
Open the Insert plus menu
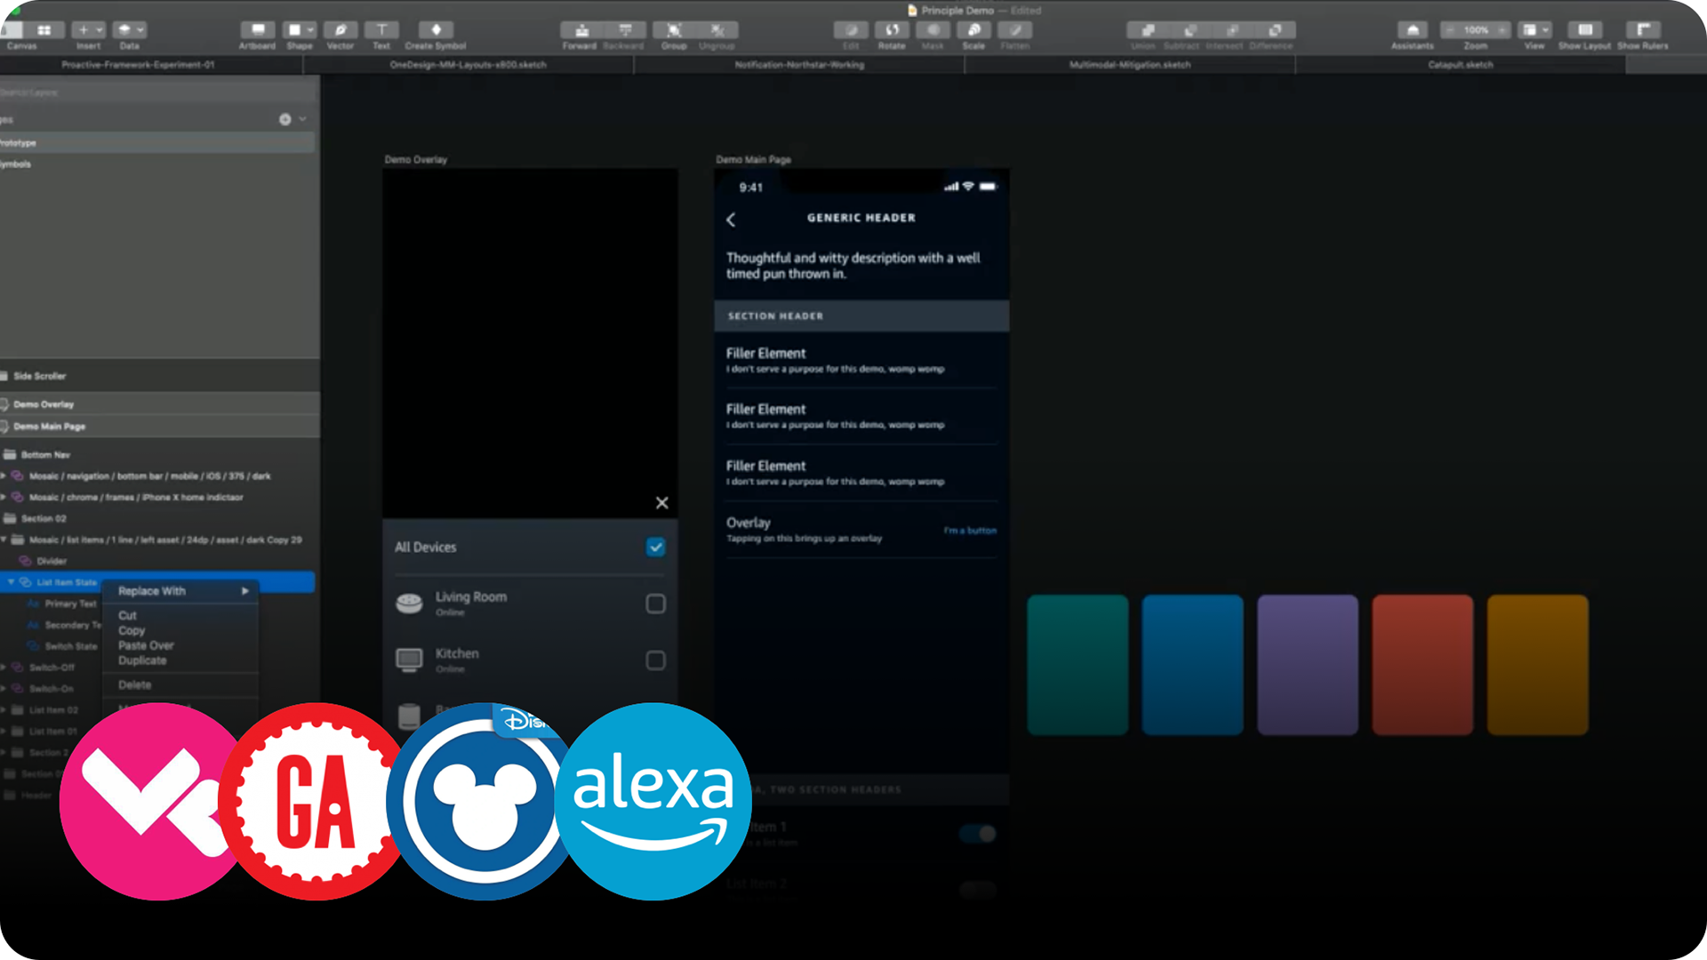coord(88,30)
